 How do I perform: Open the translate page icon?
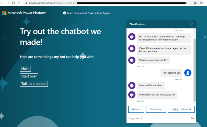pyautogui.click(x=195, y=3)
